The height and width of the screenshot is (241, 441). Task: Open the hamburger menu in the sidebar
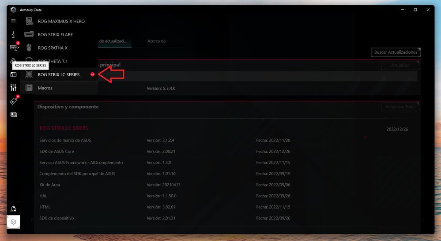[13, 21]
